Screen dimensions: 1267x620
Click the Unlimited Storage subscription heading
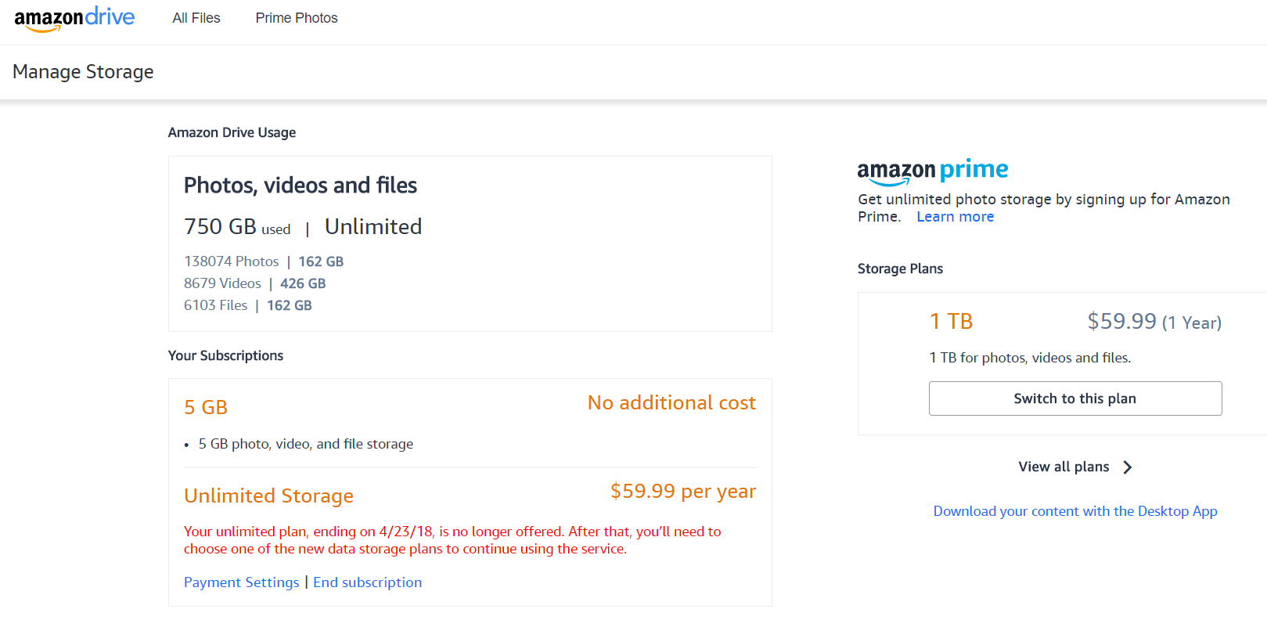click(268, 496)
